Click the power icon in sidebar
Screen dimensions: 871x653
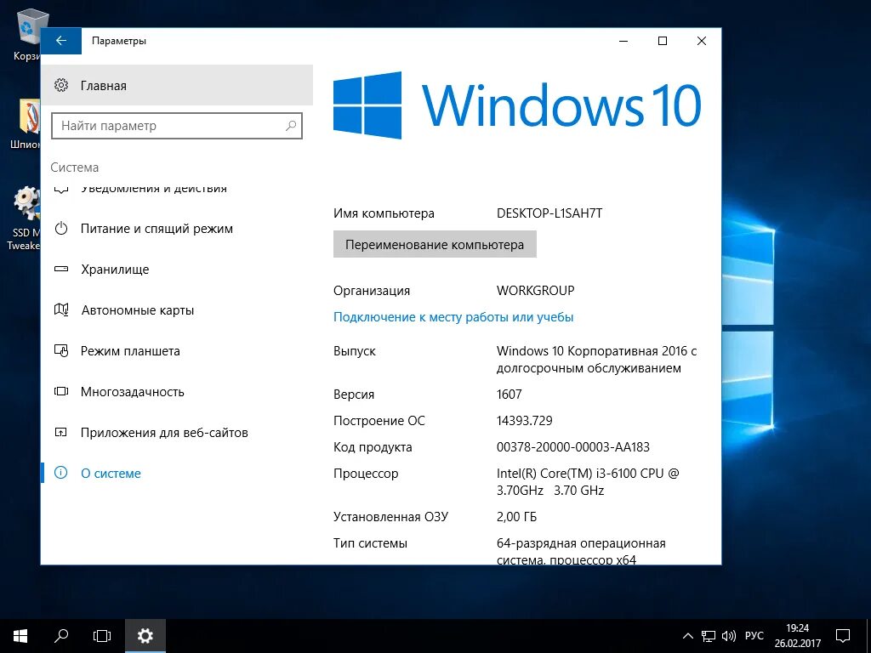click(61, 228)
